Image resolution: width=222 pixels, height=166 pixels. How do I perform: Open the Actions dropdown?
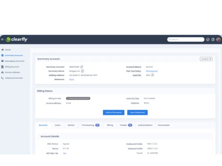point(206,59)
